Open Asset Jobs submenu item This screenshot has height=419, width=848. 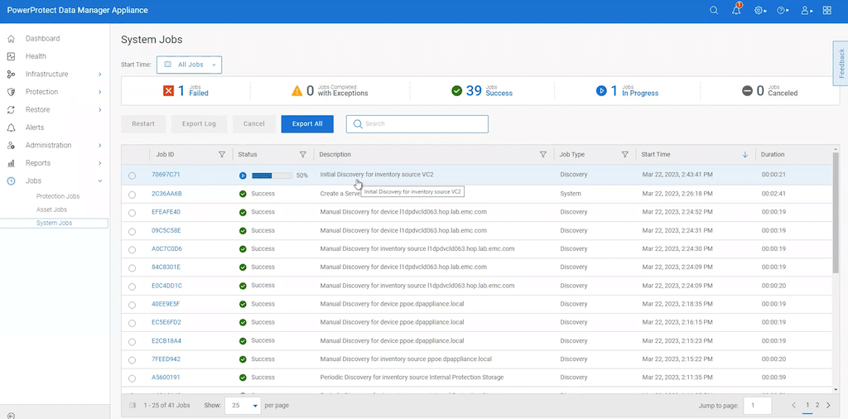51,209
